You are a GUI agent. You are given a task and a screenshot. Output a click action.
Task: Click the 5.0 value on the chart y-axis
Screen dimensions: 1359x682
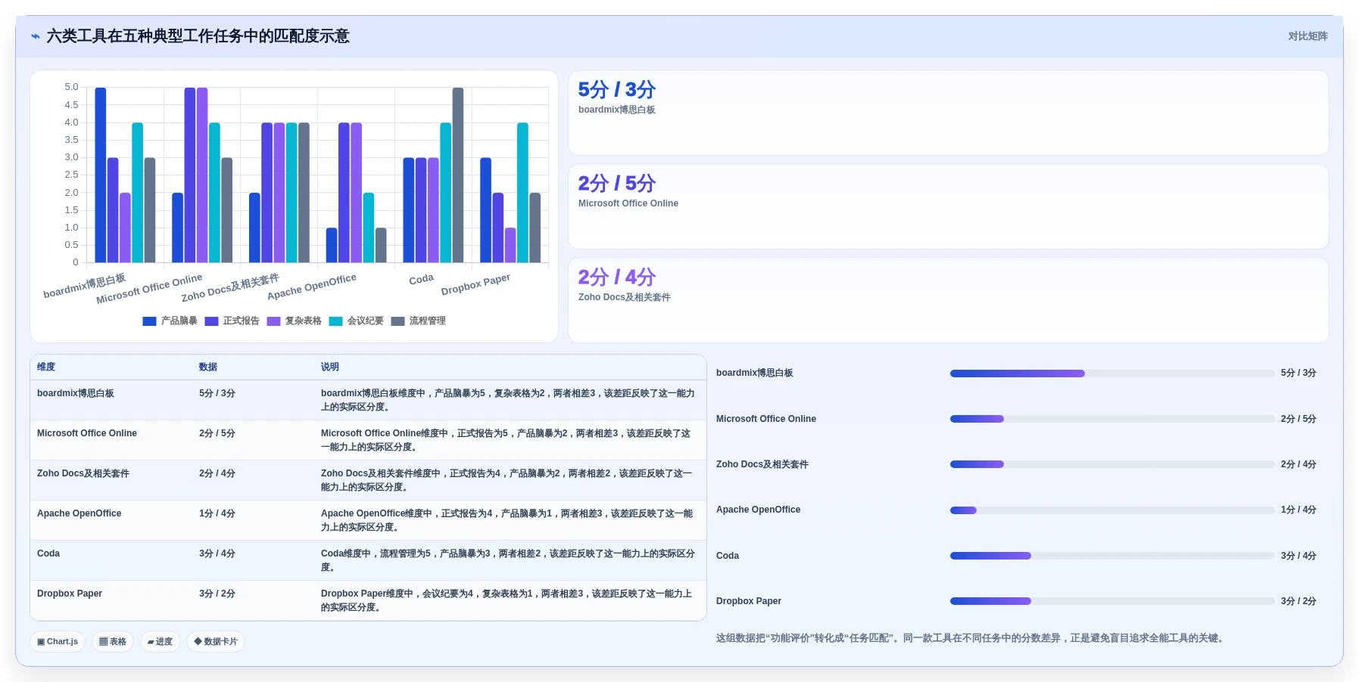click(x=71, y=87)
